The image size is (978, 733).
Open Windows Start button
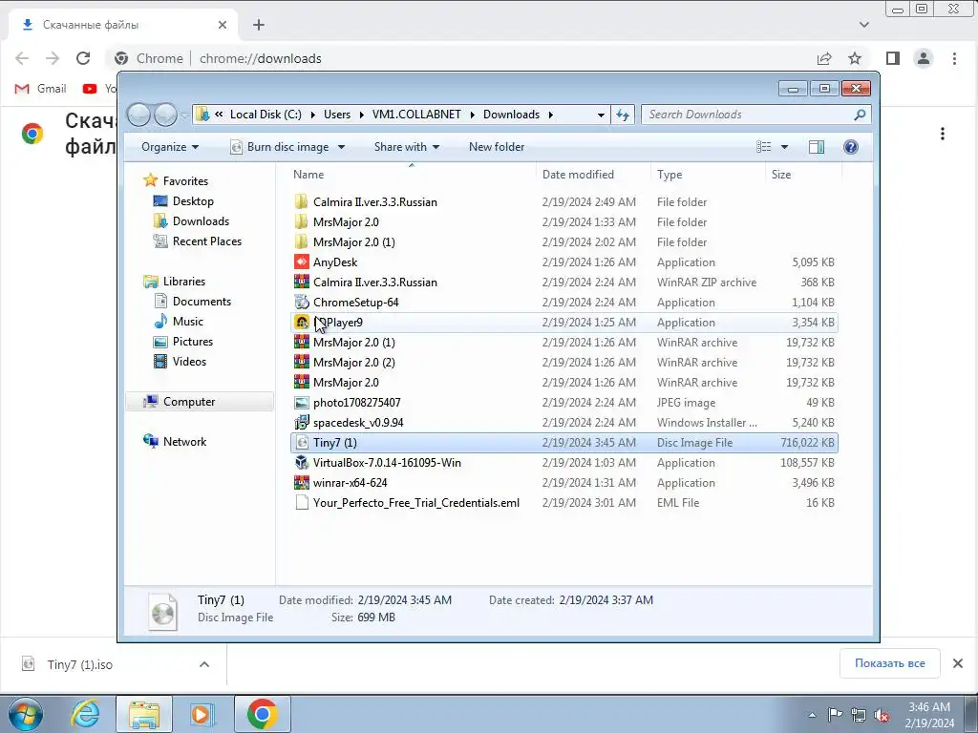pyautogui.click(x=26, y=714)
